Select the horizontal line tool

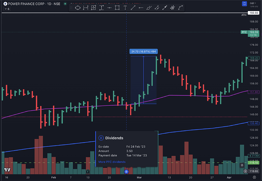pyautogui.click(x=109, y=8)
